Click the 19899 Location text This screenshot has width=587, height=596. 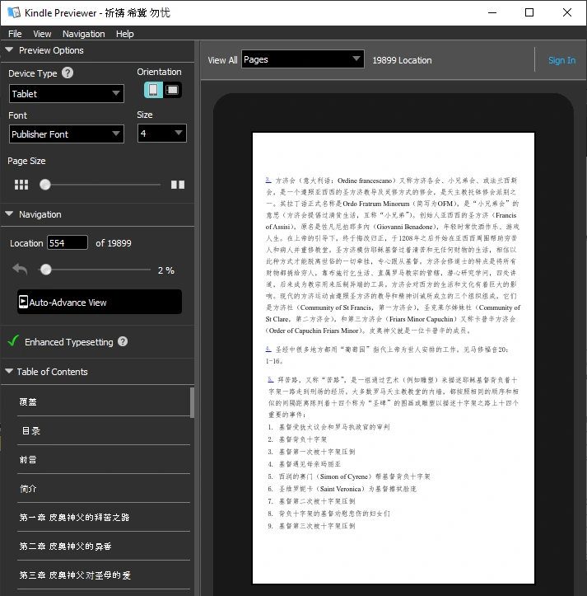tap(402, 60)
